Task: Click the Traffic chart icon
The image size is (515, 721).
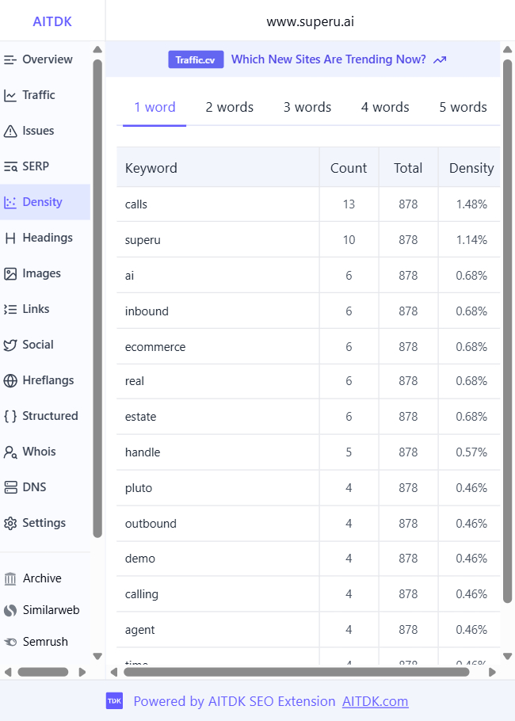Action: 10,95
